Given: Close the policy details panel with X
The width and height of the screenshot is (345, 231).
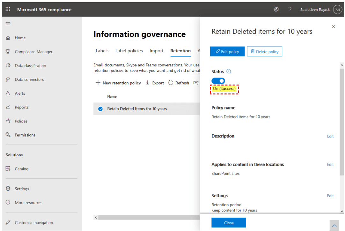Looking at the screenshot, I should 334,26.
